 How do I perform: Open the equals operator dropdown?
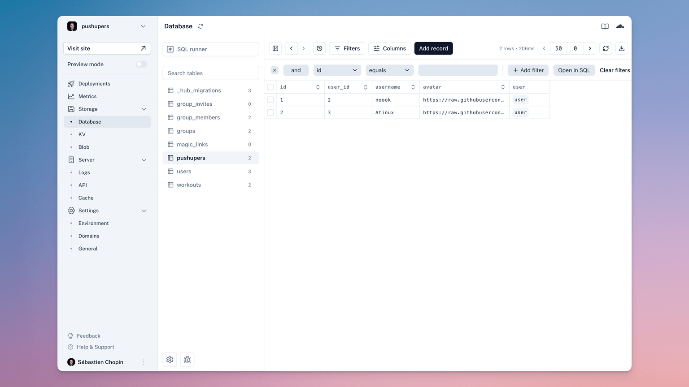(389, 70)
